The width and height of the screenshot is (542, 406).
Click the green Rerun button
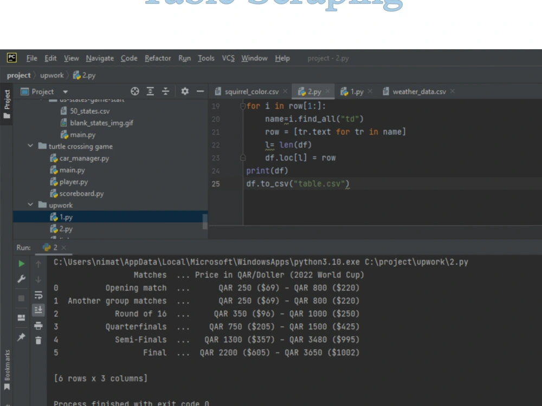[x=22, y=264]
